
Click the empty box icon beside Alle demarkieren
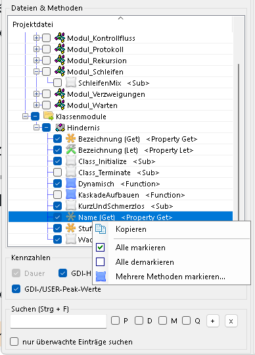(x=101, y=262)
